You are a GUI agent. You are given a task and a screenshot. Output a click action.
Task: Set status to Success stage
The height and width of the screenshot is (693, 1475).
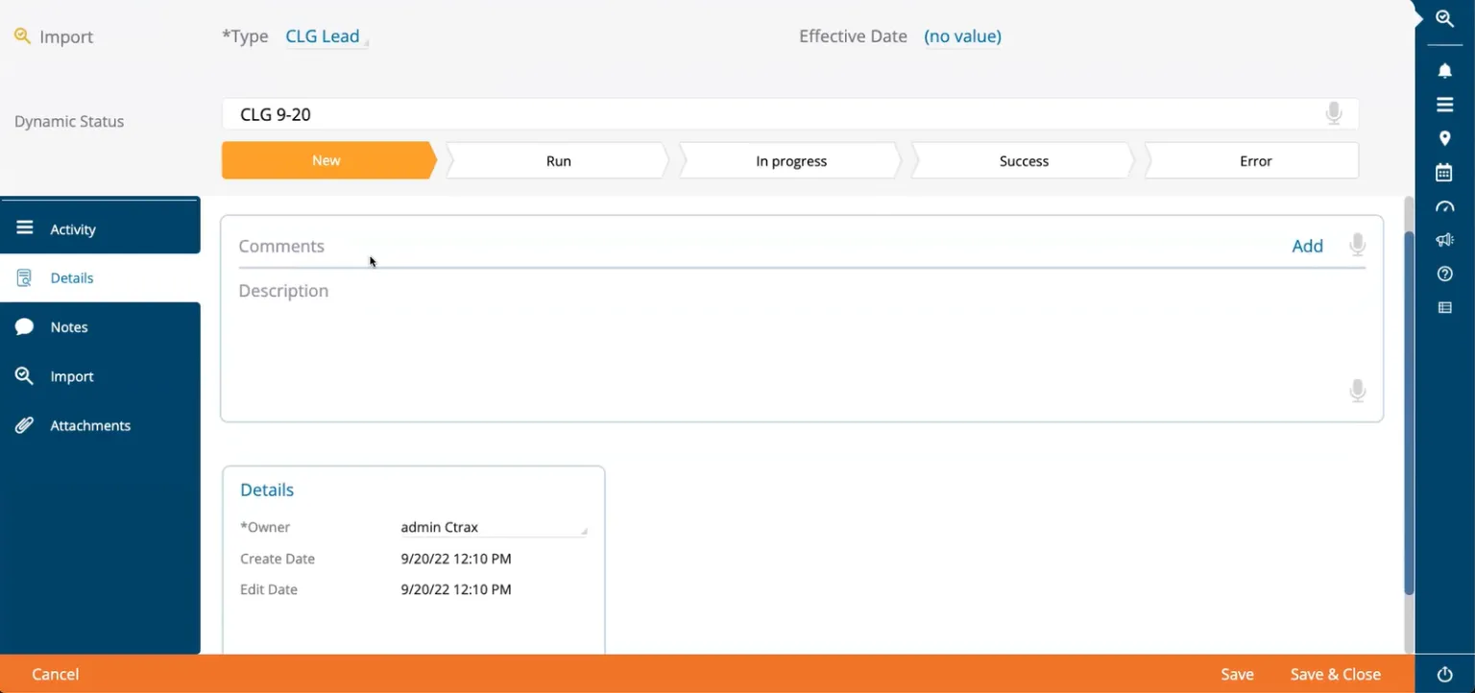coord(1023,161)
